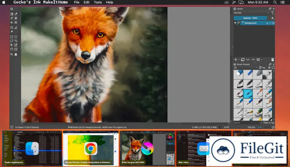290x167 pixels.
Task: Choose the Elliptical Selection tool
Action: tap(16, 36)
